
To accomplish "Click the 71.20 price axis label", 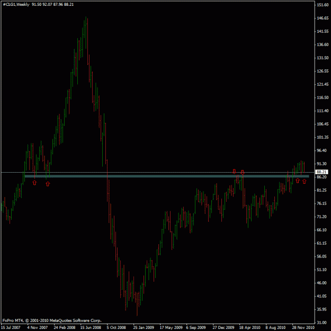I will 321,217.
